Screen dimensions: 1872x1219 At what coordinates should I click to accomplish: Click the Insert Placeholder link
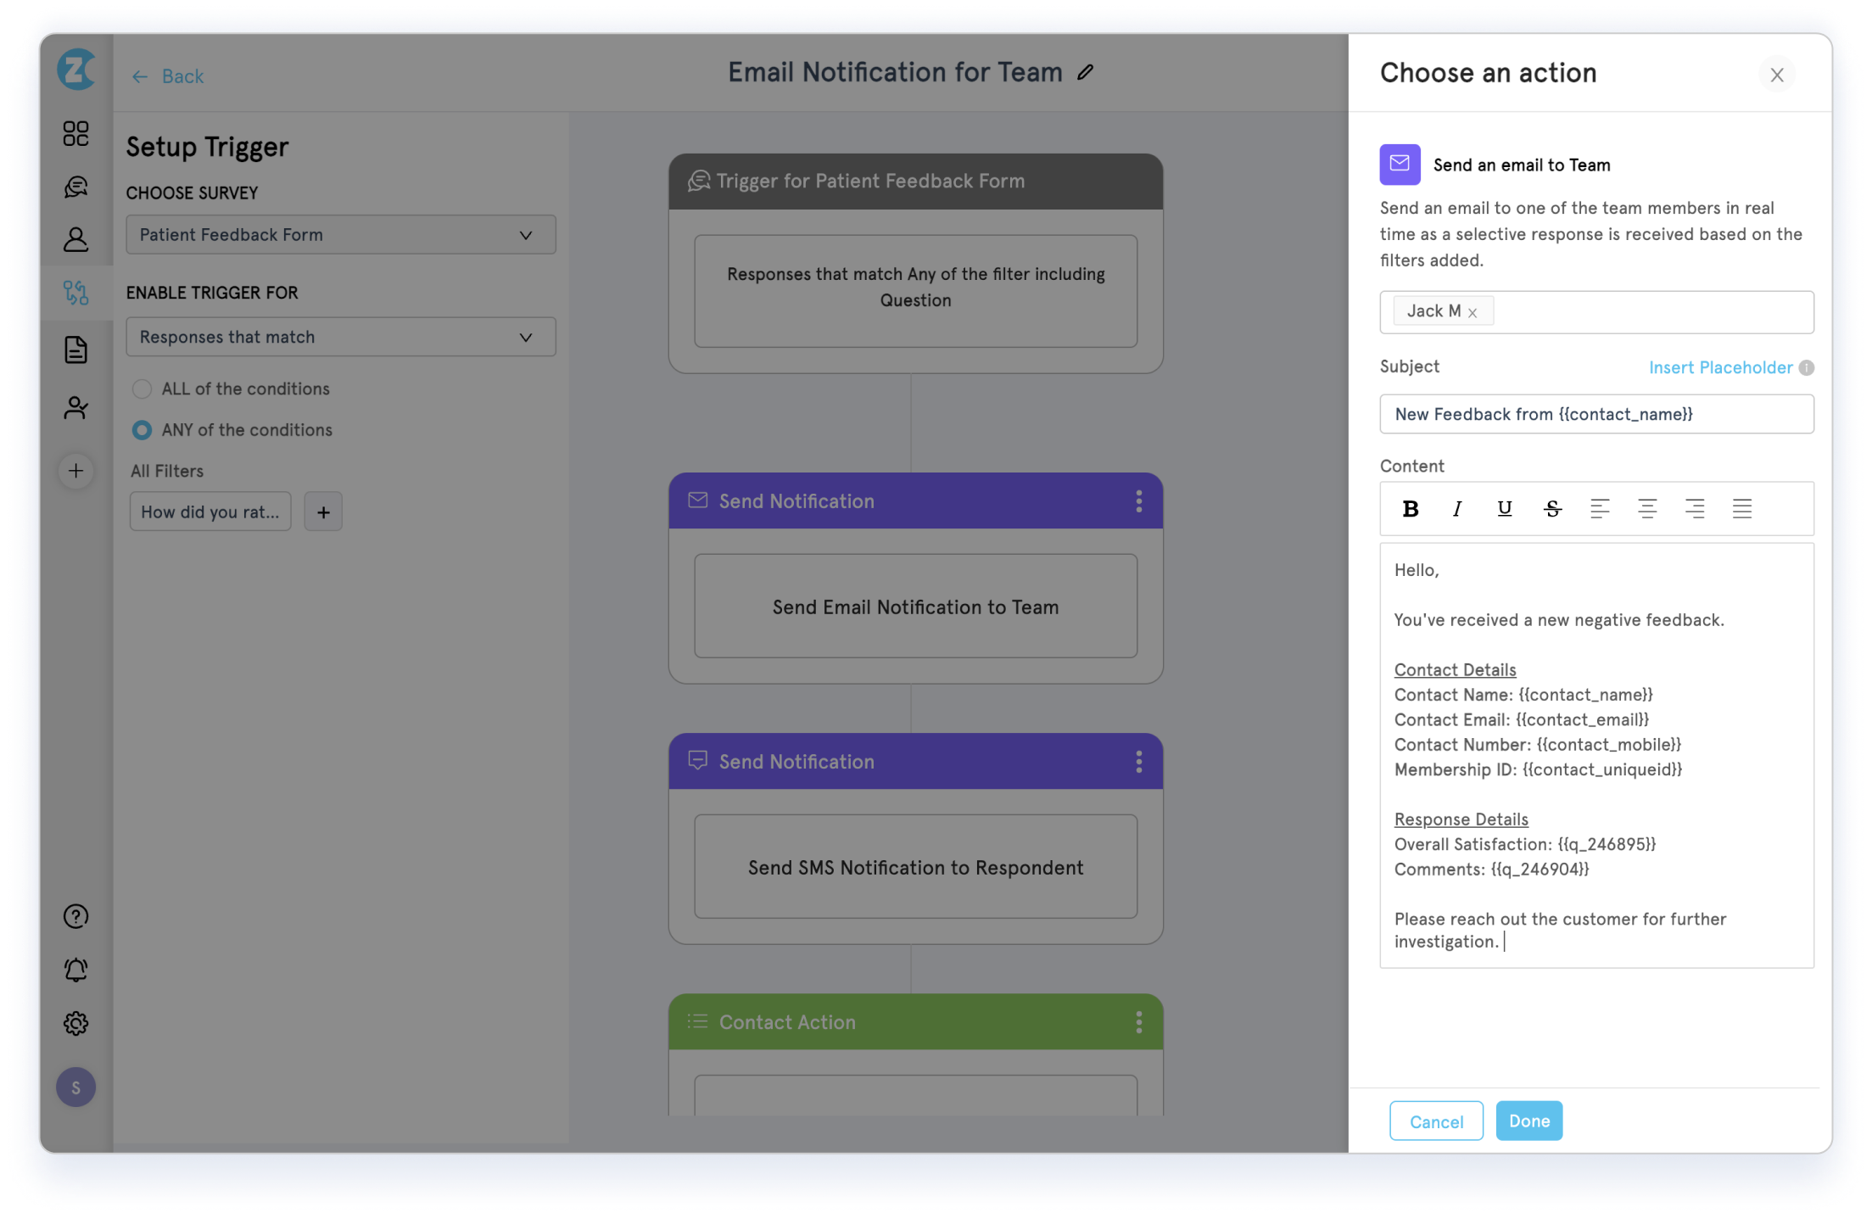pos(1720,367)
